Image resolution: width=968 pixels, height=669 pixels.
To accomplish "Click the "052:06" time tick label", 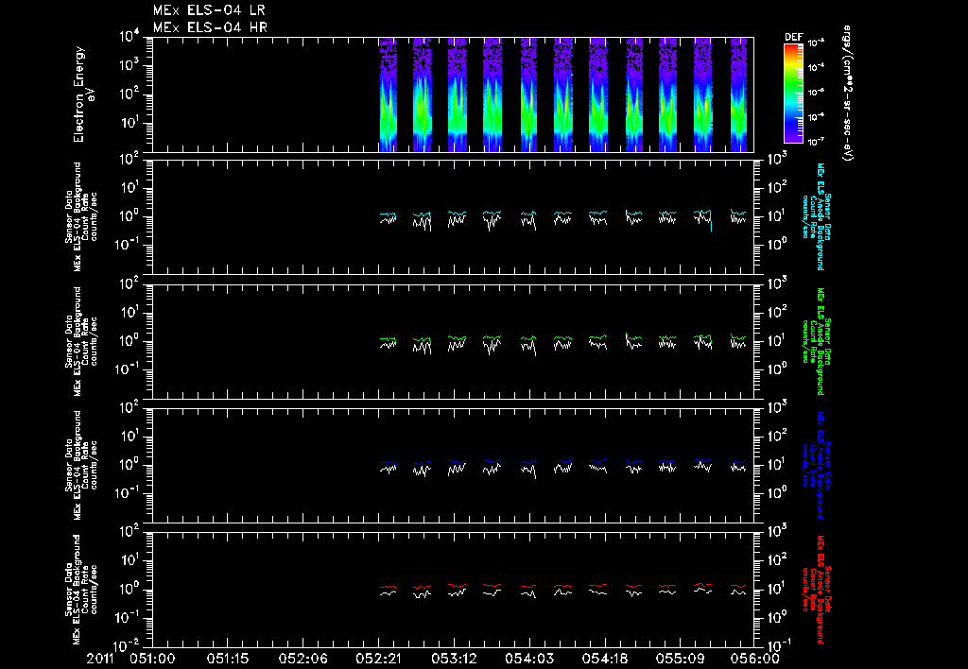I will (x=303, y=659).
